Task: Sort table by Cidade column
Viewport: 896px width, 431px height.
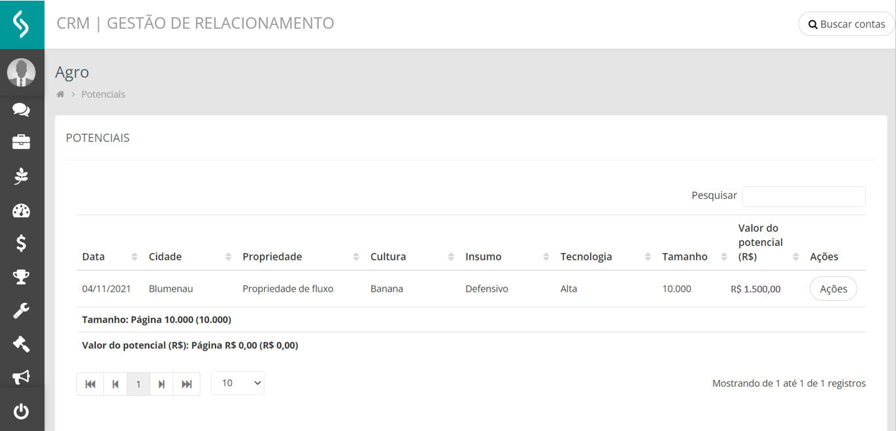Action: pos(190,256)
